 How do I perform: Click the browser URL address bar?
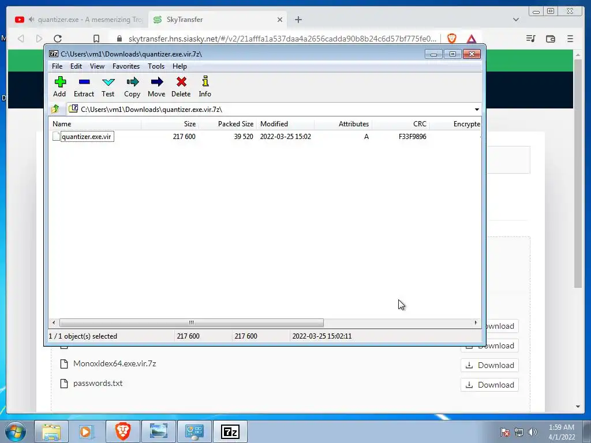coord(282,39)
